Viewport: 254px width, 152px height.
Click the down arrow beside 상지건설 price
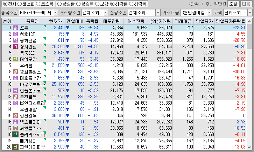pyautogui.click(x=68, y=47)
